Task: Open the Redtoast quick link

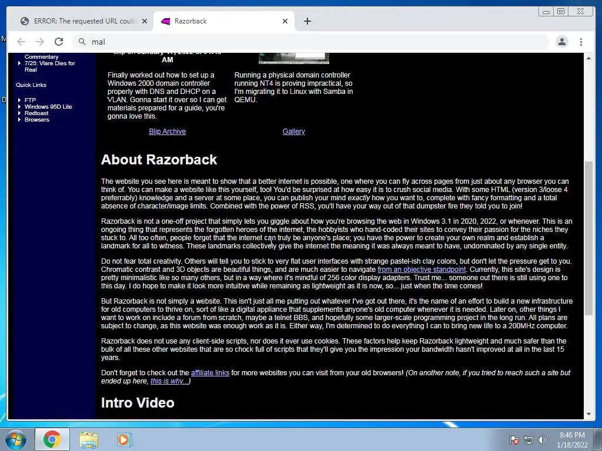Action: pos(36,113)
